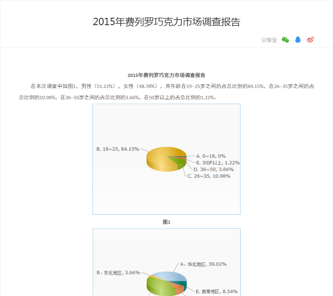Click the 图1 caption

click(x=166, y=222)
